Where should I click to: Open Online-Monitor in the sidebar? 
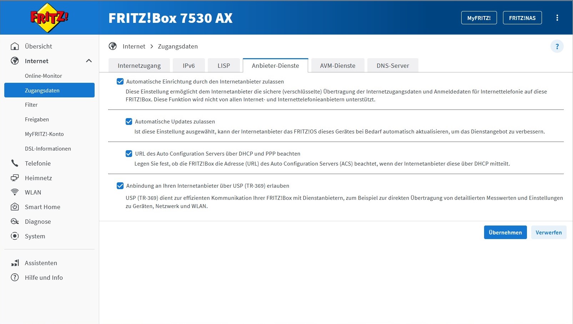click(x=49, y=76)
